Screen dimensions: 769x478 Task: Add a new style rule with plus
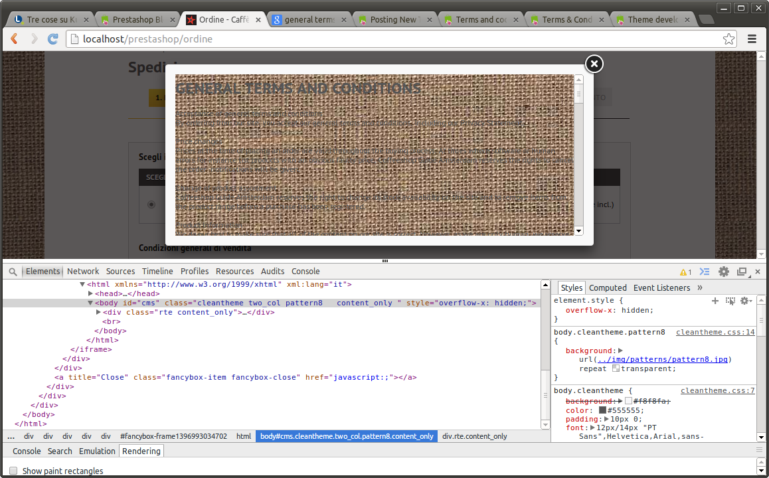coord(715,301)
